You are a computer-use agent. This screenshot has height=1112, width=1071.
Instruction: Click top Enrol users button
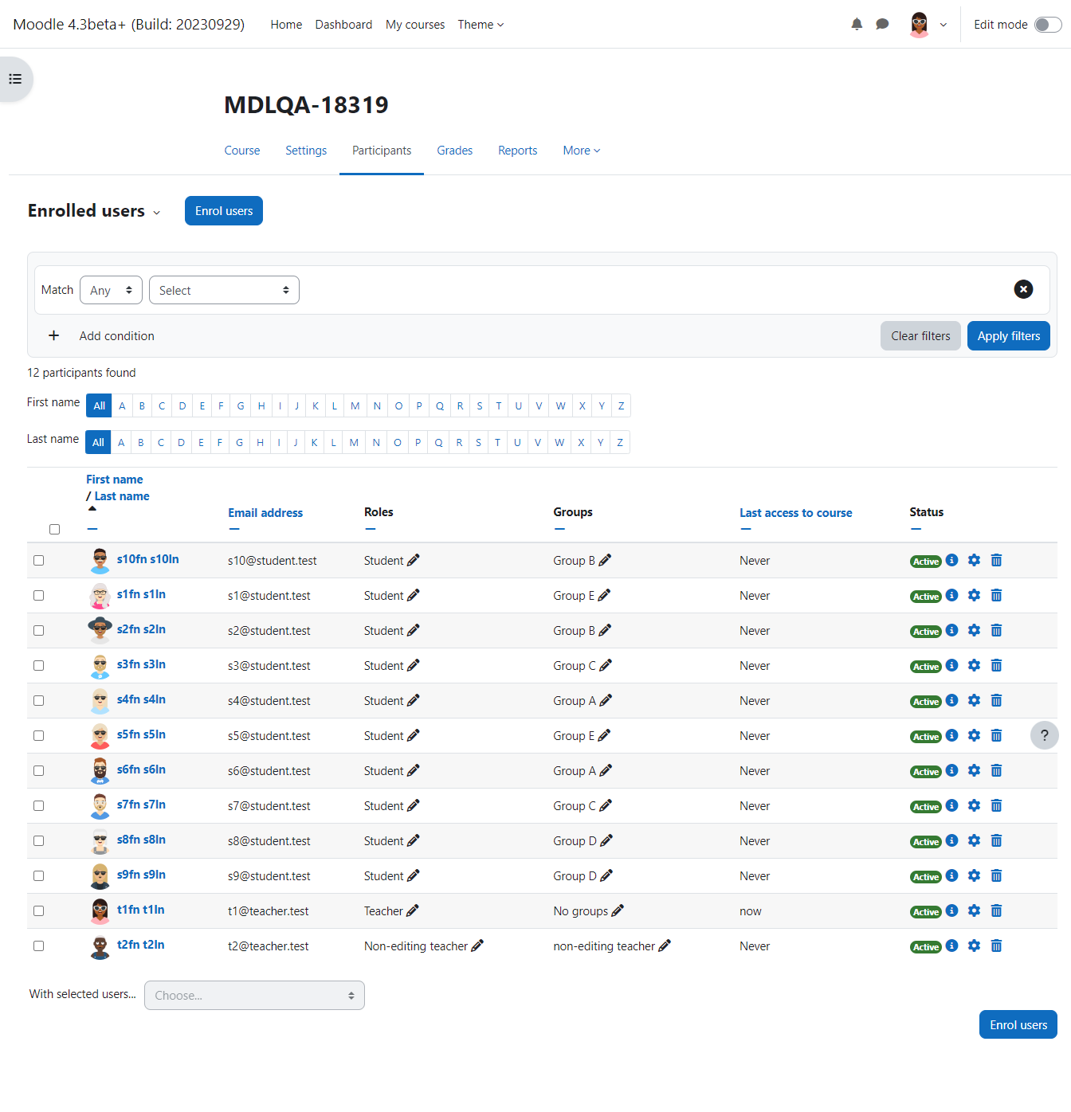pyautogui.click(x=224, y=211)
